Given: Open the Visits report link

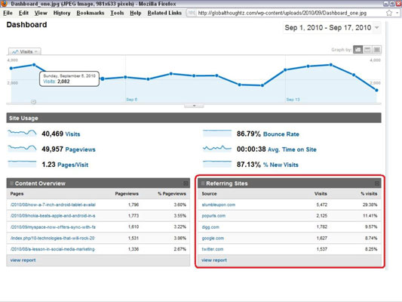Looking at the screenshot, I should (72, 134).
